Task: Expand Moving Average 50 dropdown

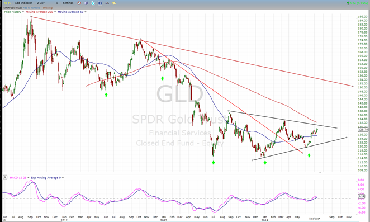Action: [86, 12]
